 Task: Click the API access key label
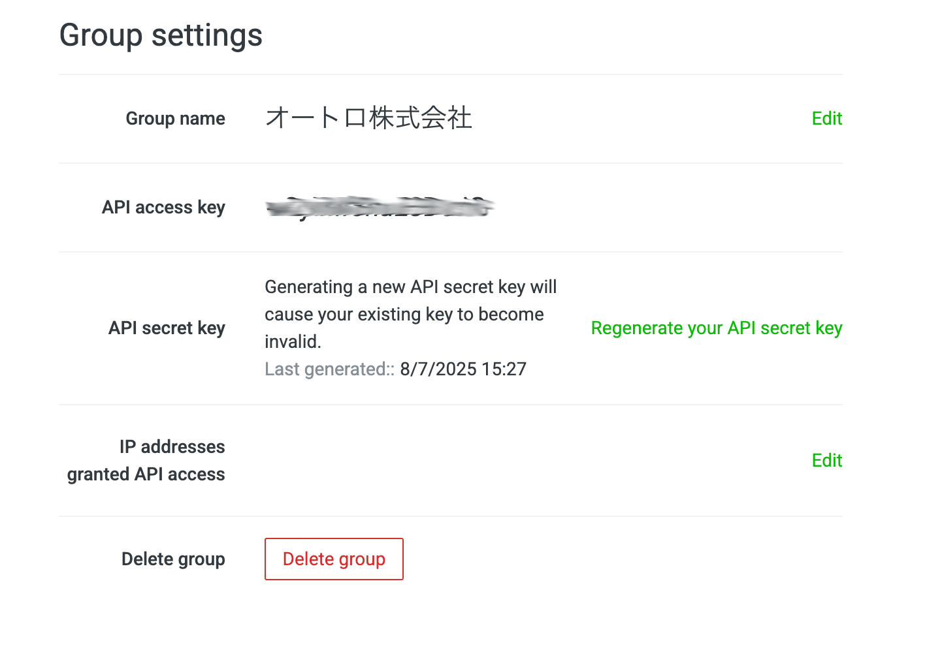click(163, 207)
